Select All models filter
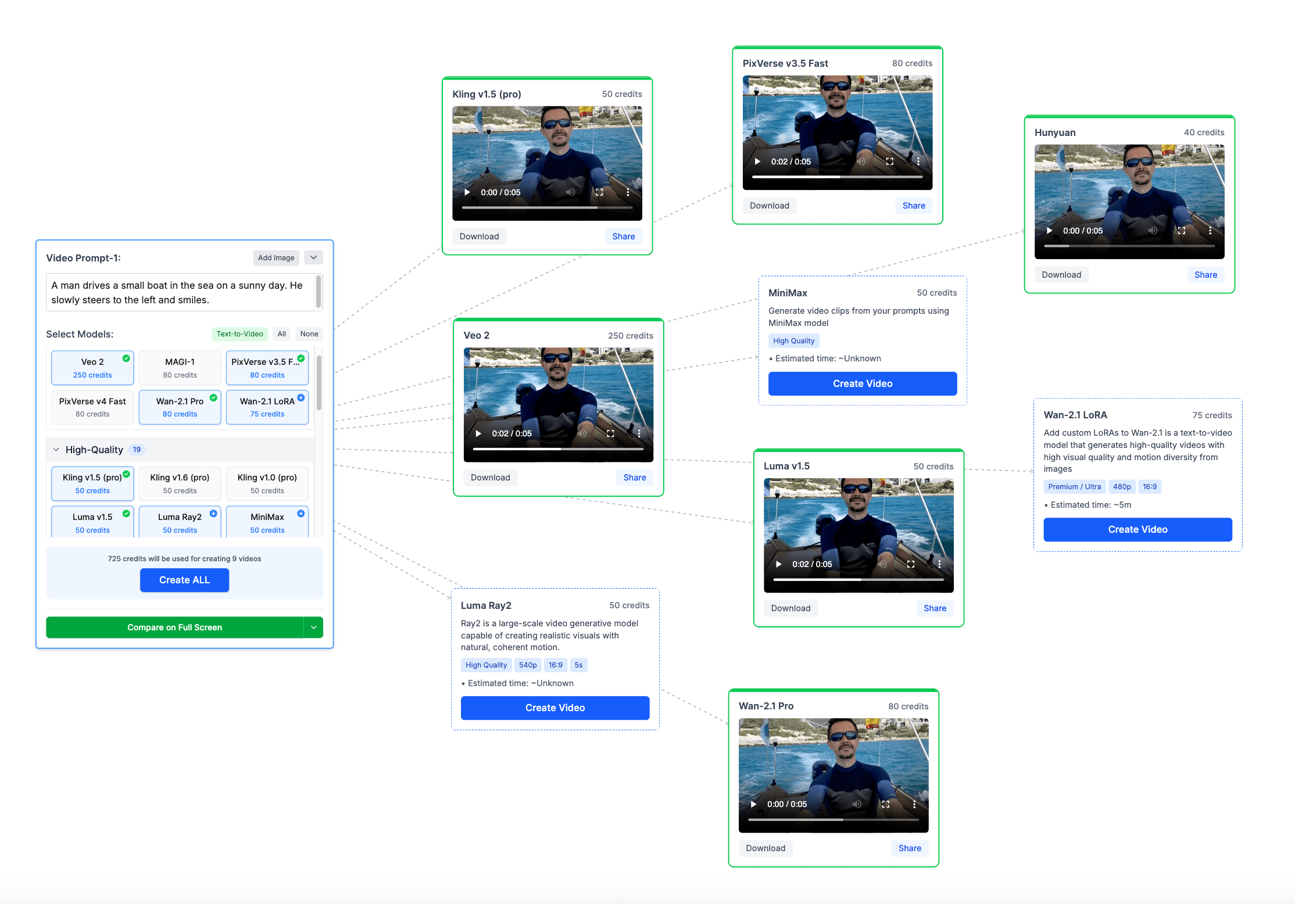 [282, 334]
